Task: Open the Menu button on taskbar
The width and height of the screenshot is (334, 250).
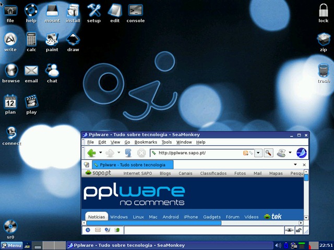Action: [11, 245]
